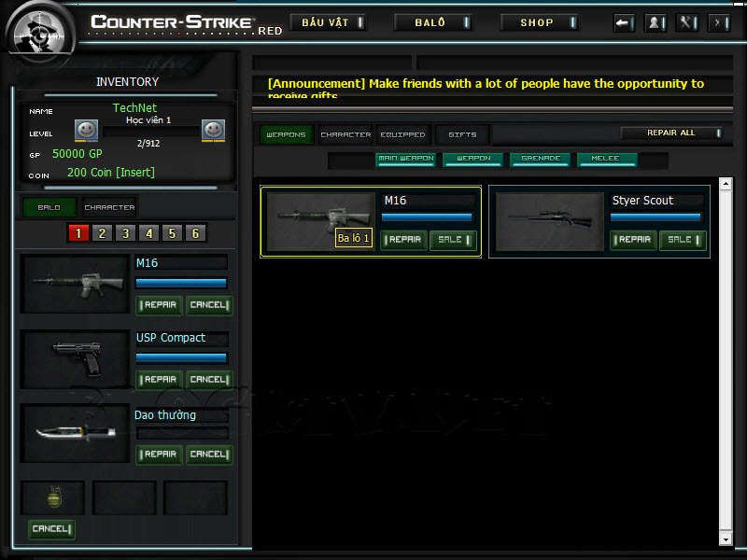Click the right smiley level badge
Image resolution: width=747 pixels, height=560 pixels.
click(x=213, y=131)
